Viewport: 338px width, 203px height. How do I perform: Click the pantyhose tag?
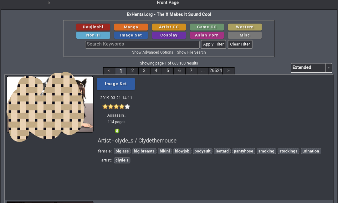(243, 151)
